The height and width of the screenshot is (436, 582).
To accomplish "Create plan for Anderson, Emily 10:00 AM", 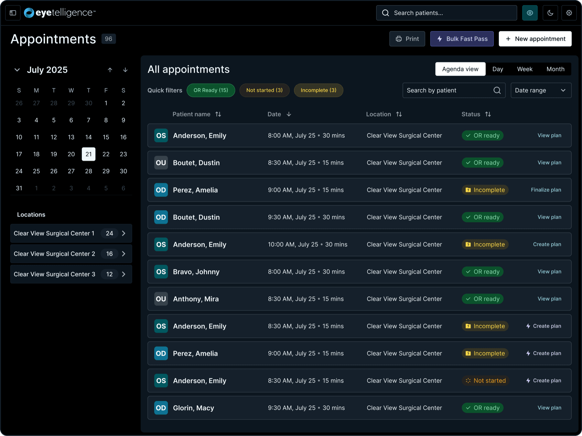I will pyautogui.click(x=547, y=244).
